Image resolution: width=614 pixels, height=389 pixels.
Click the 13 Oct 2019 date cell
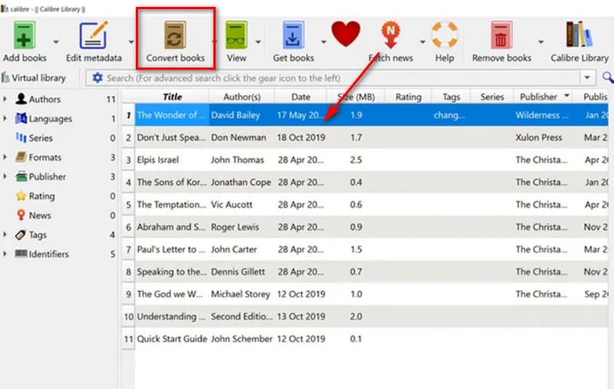(x=301, y=316)
